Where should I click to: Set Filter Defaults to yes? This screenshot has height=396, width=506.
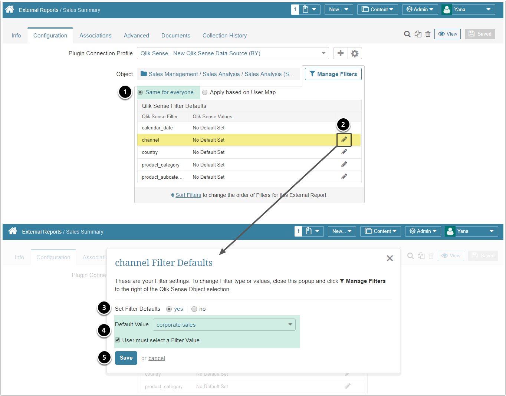click(169, 309)
